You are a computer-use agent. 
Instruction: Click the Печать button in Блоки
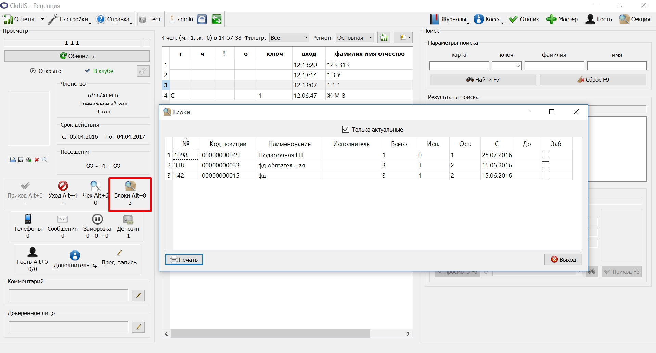point(184,260)
